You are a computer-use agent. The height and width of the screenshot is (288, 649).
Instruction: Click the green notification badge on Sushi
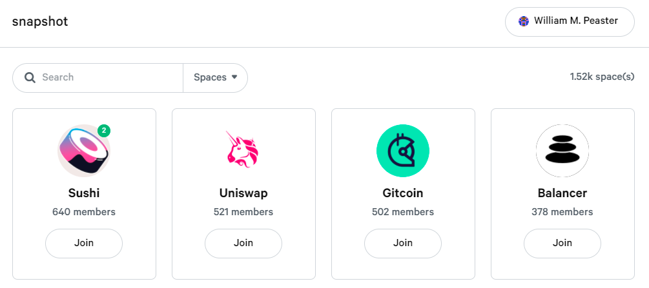104,131
